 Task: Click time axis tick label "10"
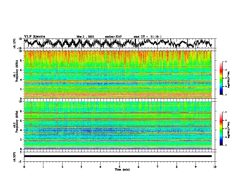click(x=215, y=167)
